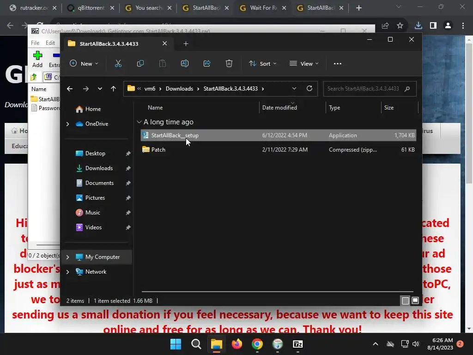This screenshot has width=473, height=355.
Task: Click Chrome share page icon
Action: click(x=385, y=26)
